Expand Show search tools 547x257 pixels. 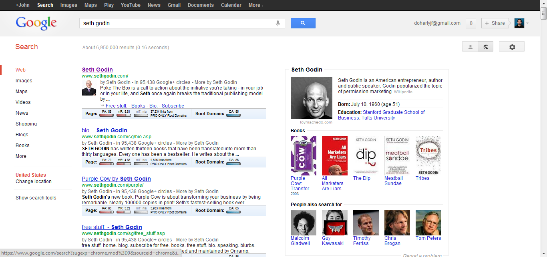[36, 198]
